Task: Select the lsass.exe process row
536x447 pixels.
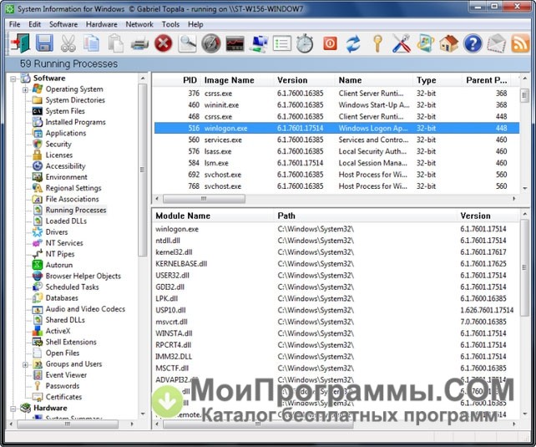Action: pyautogui.click(x=336, y=151)
